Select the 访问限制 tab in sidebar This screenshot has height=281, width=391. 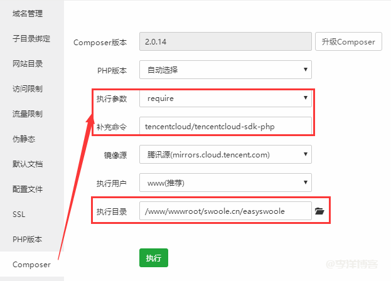point(28,88)
